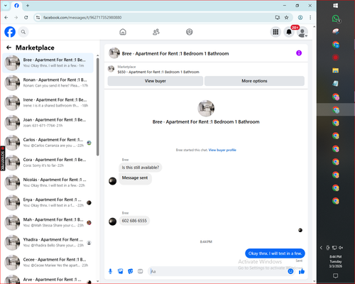Open Nicolás apartment conversation
This screenshot has height=284, width=355.
48,182
